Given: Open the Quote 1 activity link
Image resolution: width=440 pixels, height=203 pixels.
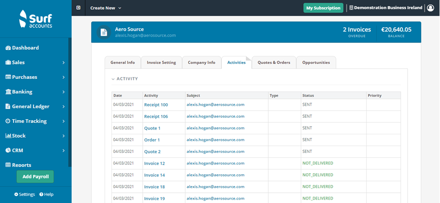Looking at the screenshot, I should 153,128.
